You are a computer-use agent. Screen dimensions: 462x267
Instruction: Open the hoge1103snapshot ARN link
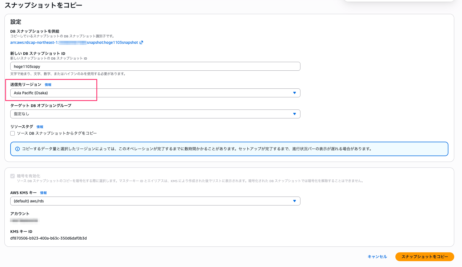(74, 42)
